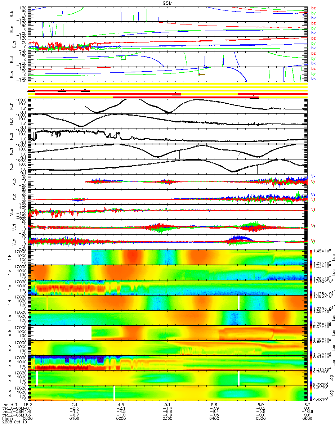Click the bx legend of panel B_e
335x432 pixels.
(313, 78)
